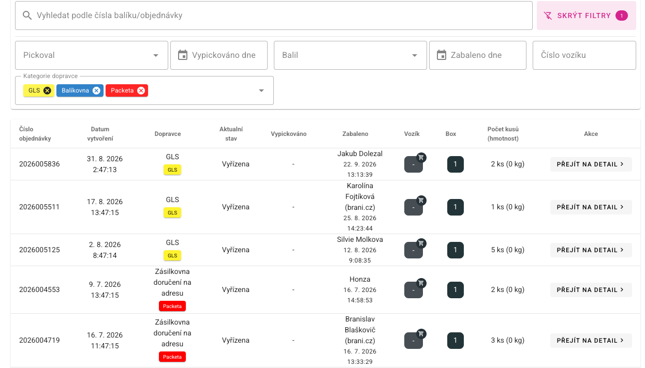645x368 pixels.
Task: Select order number 2026005511
Action: (39, 207)
